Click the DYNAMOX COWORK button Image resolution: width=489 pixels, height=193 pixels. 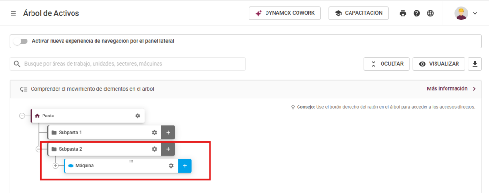point(285,13)
